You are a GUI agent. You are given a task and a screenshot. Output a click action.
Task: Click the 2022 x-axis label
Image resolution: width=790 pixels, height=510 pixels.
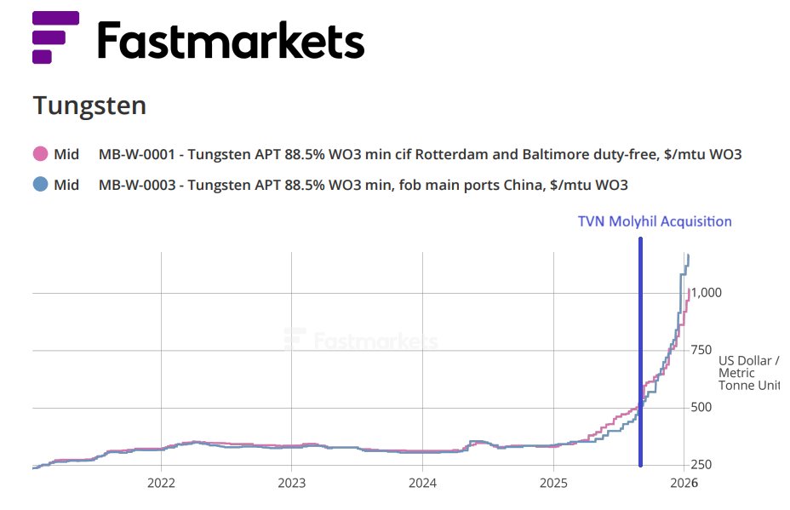(161, 483)
